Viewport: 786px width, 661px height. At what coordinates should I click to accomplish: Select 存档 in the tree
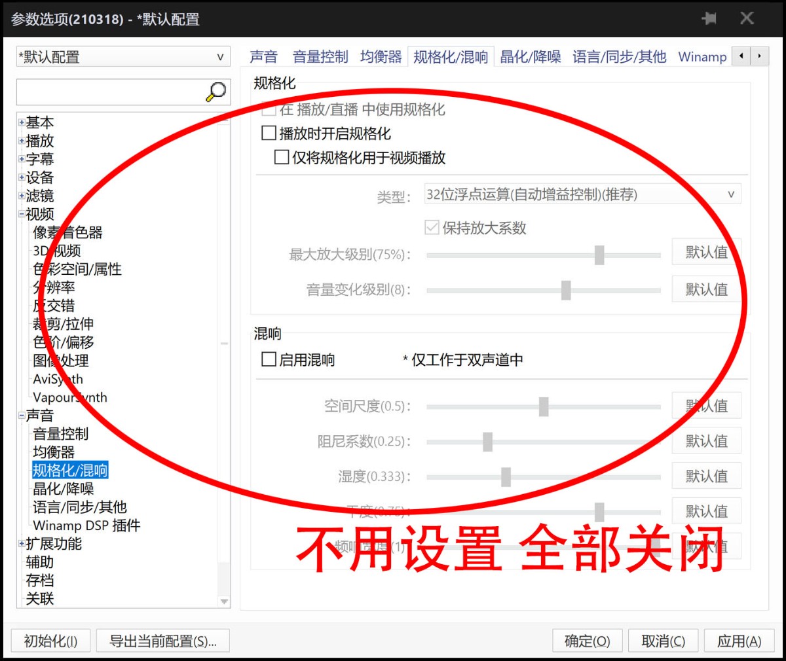tap(39, 581)
